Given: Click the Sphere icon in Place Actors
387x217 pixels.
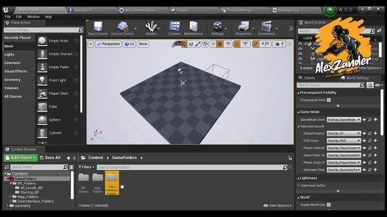Looking at the screenshot, I should tap(42, 120).
